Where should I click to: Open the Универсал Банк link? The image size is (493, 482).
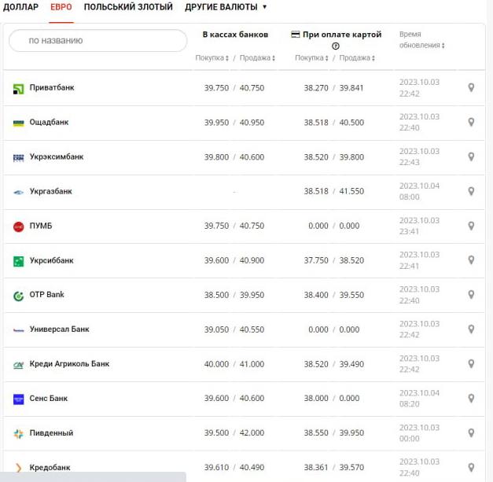(59, 329)
